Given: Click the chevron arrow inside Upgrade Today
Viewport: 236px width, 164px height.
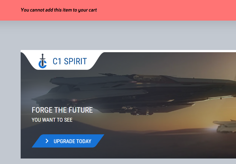Looking at the screenshot, I should 47,141.
